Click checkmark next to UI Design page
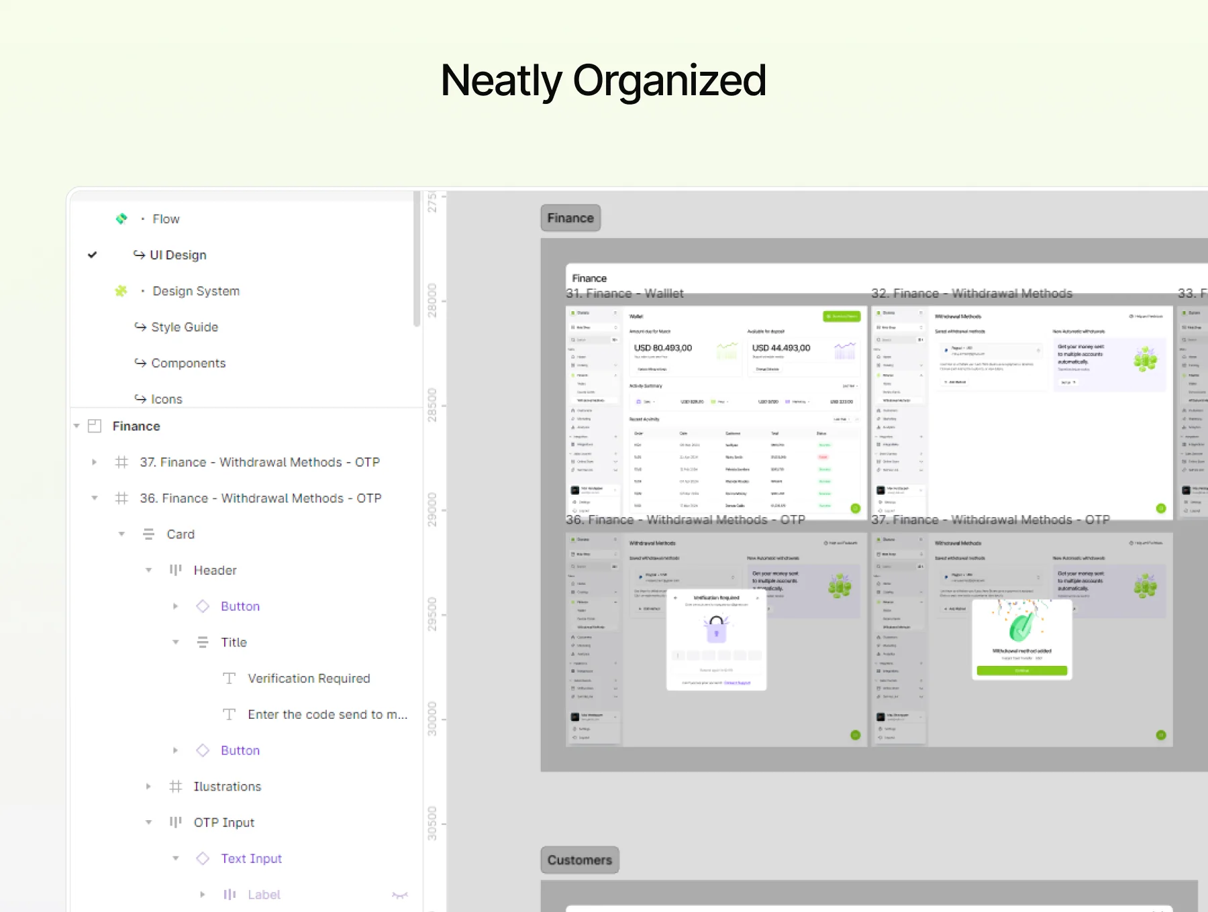 pos(93,255)
